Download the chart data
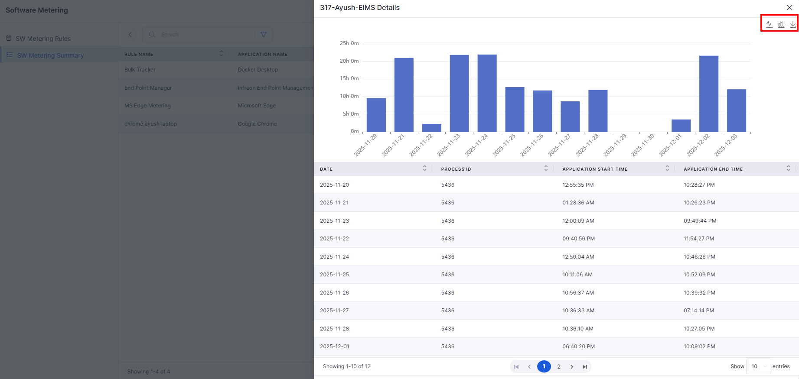 click(x=792, y=24)
